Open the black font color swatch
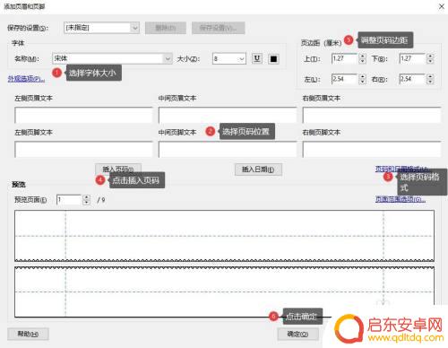This screenshot has width=448, height=348. [273, 59]
